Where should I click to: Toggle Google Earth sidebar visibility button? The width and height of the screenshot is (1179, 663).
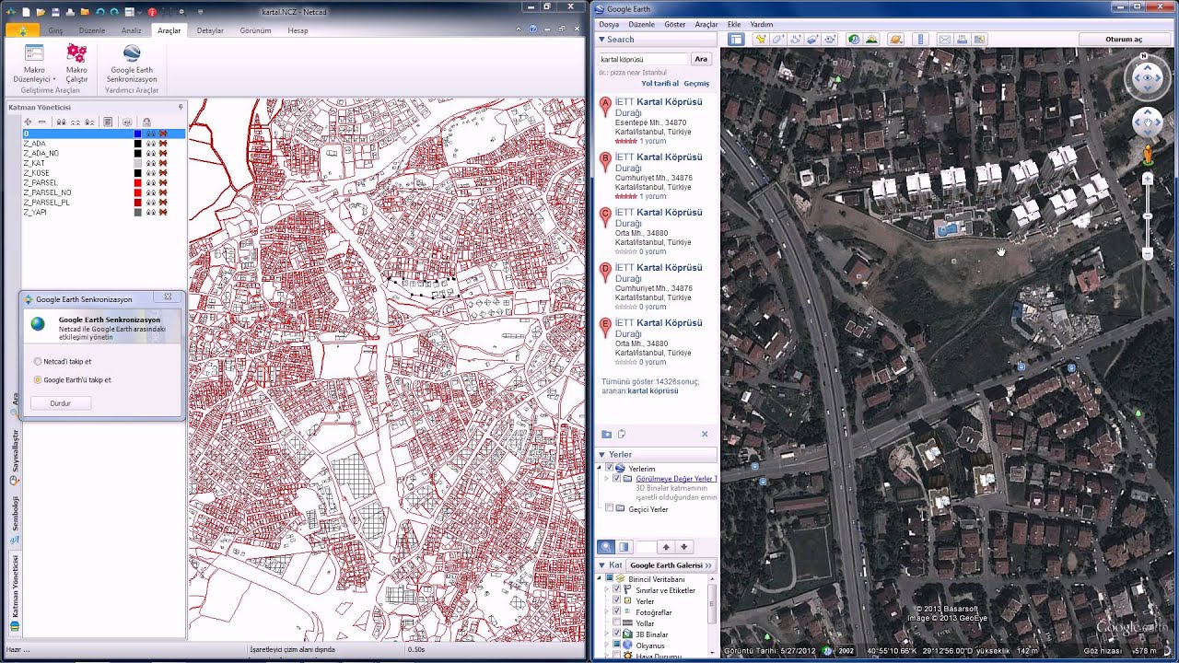coord(736,40)
